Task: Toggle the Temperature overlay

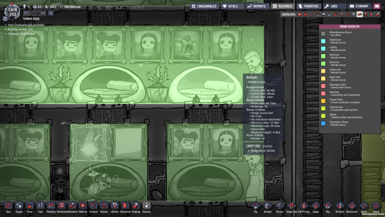Action: click(x=311, y=14)
